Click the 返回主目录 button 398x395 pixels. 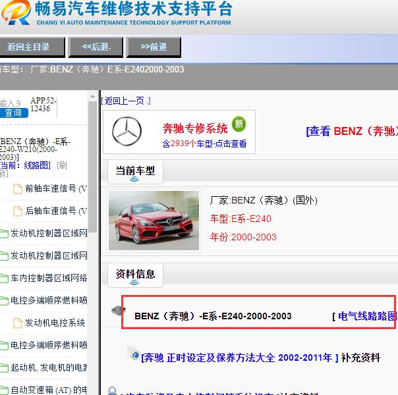[32, 47]
